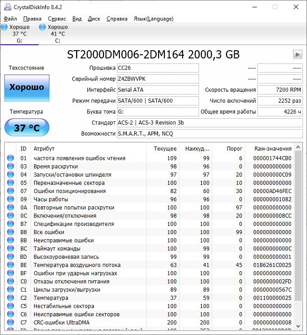Click the large Хорошо health status button
Screen dimensions: 307x335
27,88
